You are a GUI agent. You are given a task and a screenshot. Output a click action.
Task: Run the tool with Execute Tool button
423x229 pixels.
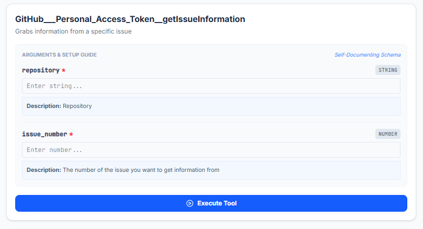(211, 203)
